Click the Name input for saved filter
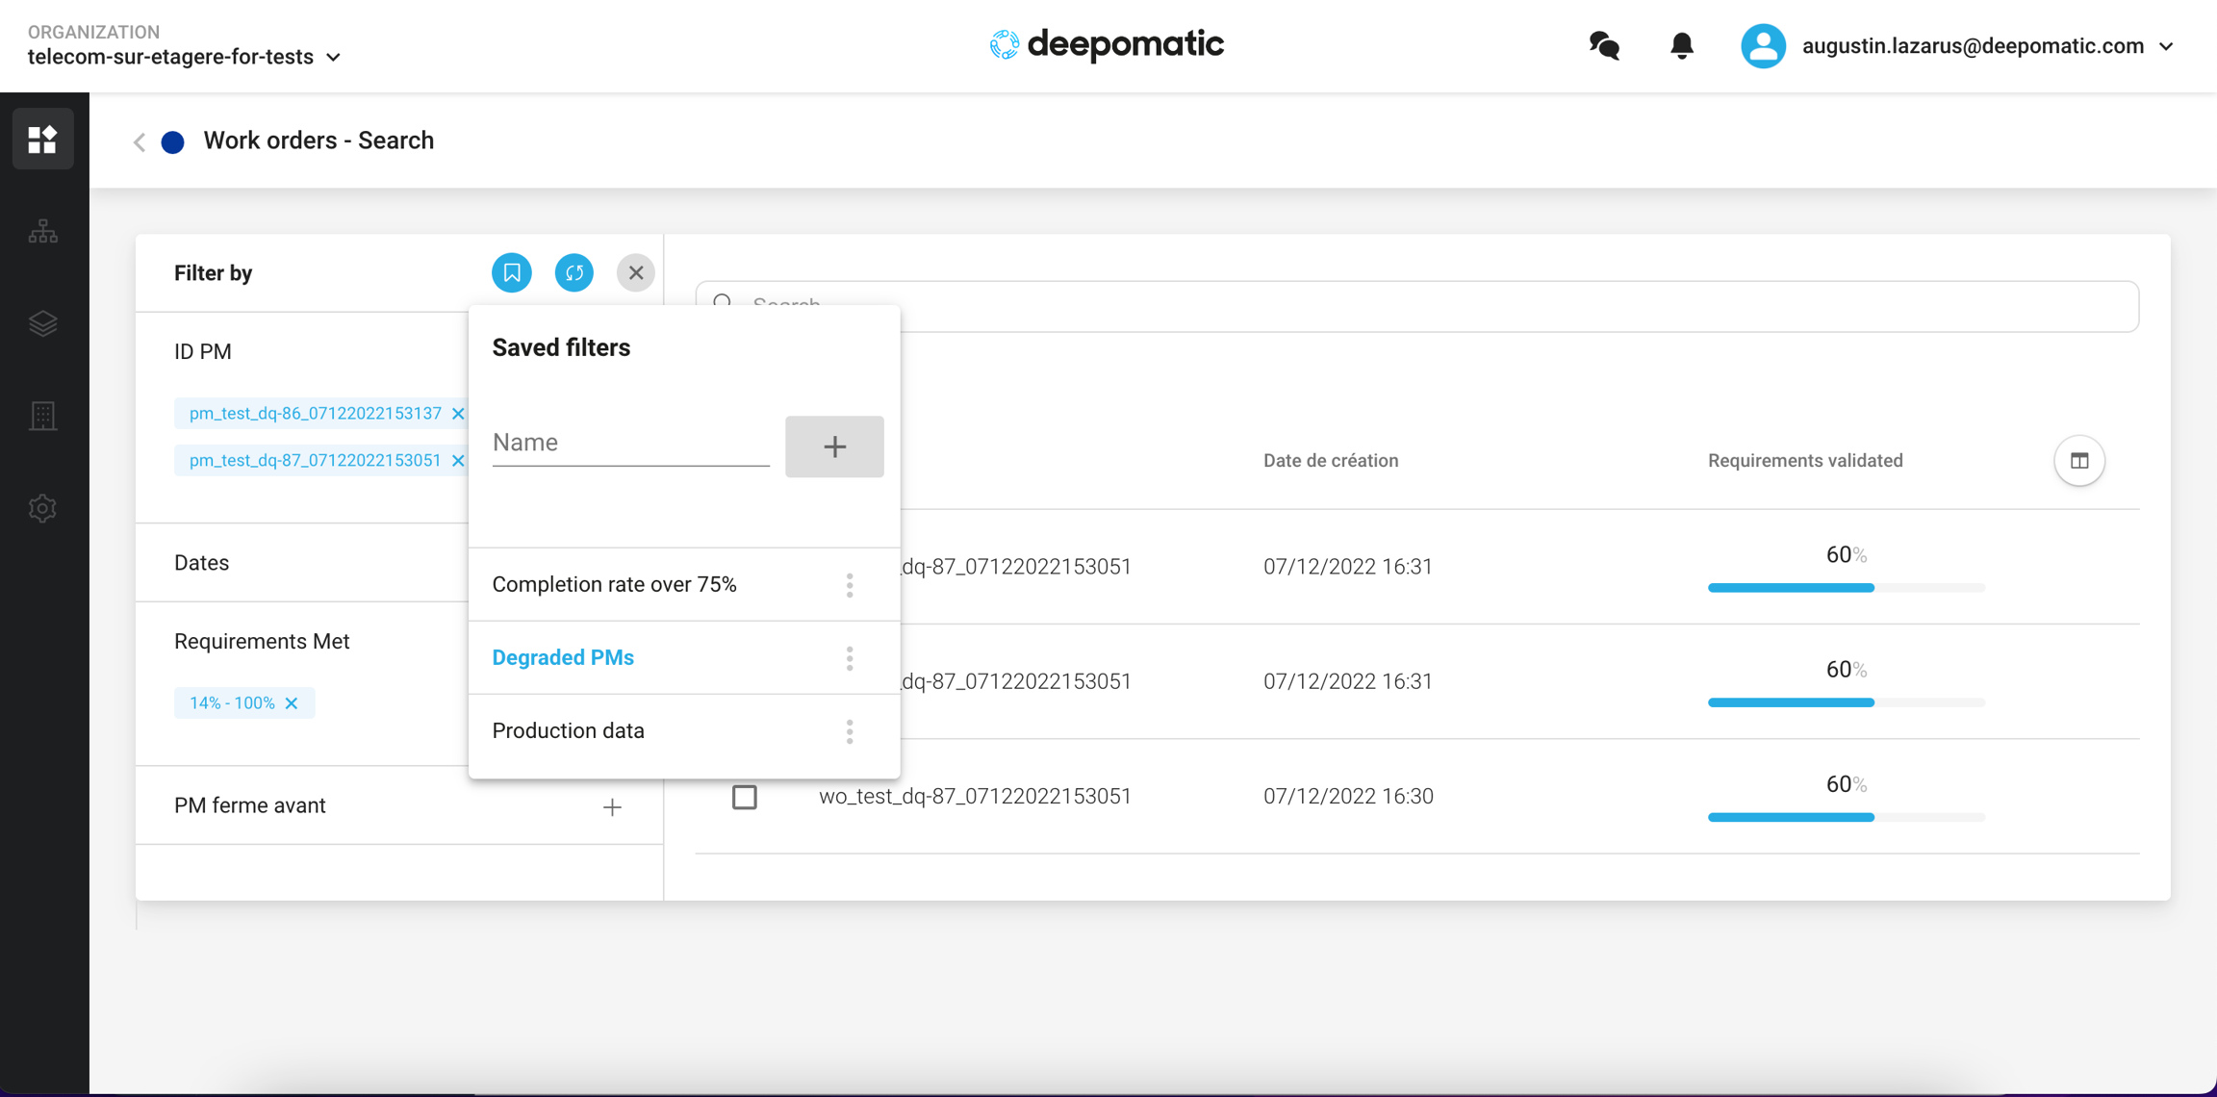The width and height of the screenshot is (2217, 1097). [630, 443]
